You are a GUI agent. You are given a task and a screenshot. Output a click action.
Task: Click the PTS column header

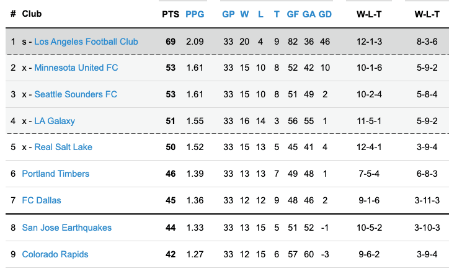click(170, 14)
